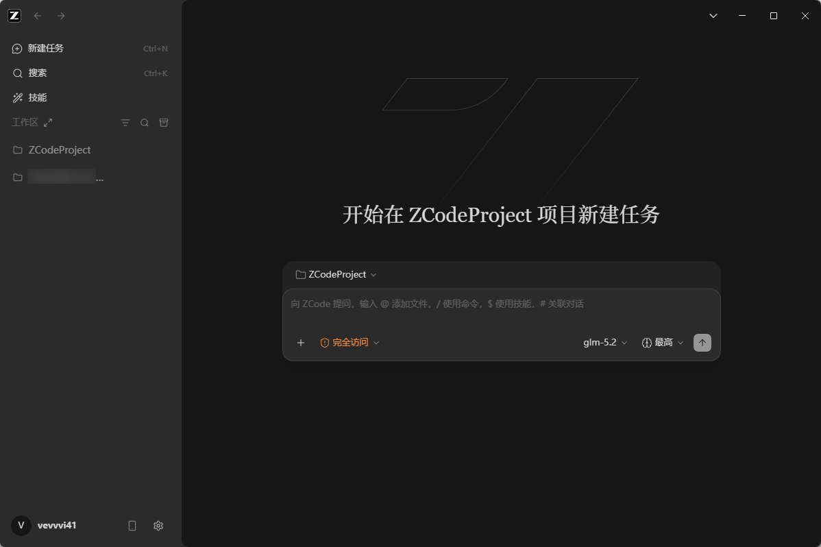This screenshot has width=821, height=547.
Task: Maximize the ZCode window
Action: [x=773, y=16]
